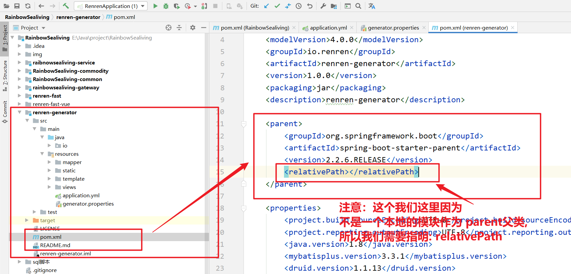Screen dimensions: 571x274
Task: Expand the mapper folder
Action: (49, 162)
